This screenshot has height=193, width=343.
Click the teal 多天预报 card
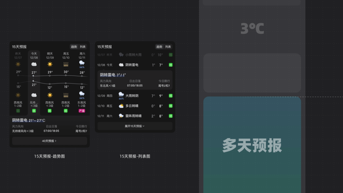pyautogui.click(x=252, y=145)
